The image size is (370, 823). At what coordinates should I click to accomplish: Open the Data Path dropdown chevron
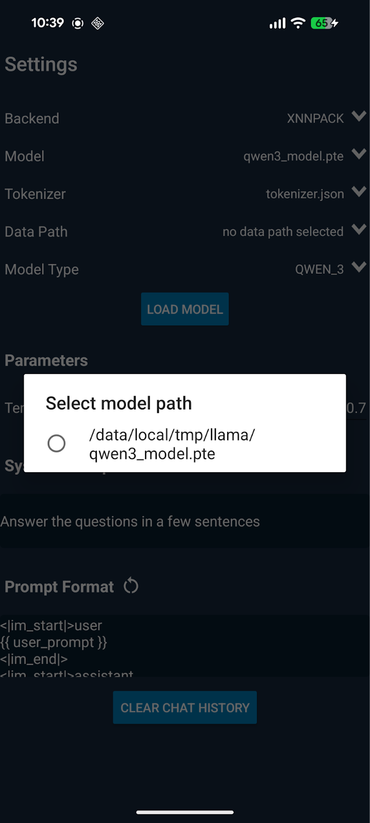(x=359, y=229)
